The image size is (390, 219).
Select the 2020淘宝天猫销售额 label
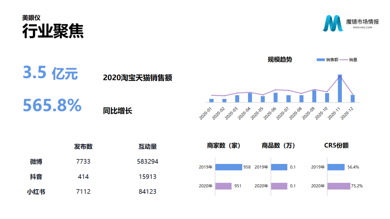138,78
